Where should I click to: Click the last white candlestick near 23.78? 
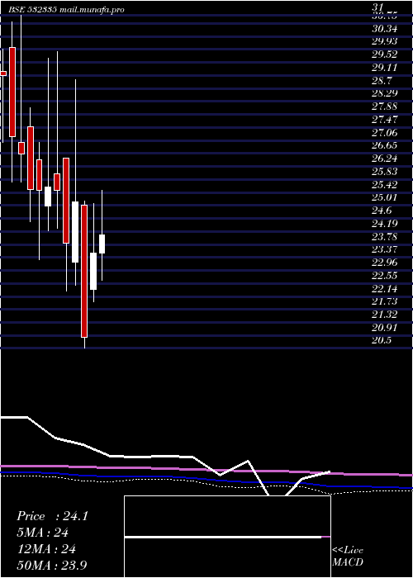tap(102, 244)
